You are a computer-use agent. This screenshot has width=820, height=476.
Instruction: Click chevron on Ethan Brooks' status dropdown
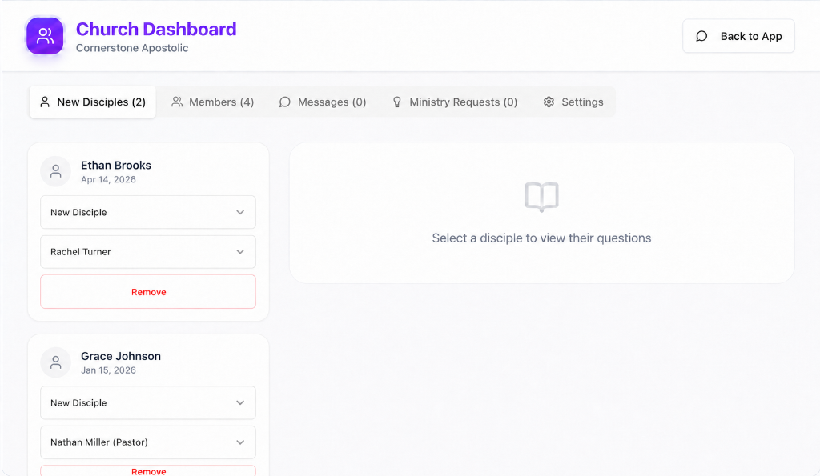click(x=240, y=212)
